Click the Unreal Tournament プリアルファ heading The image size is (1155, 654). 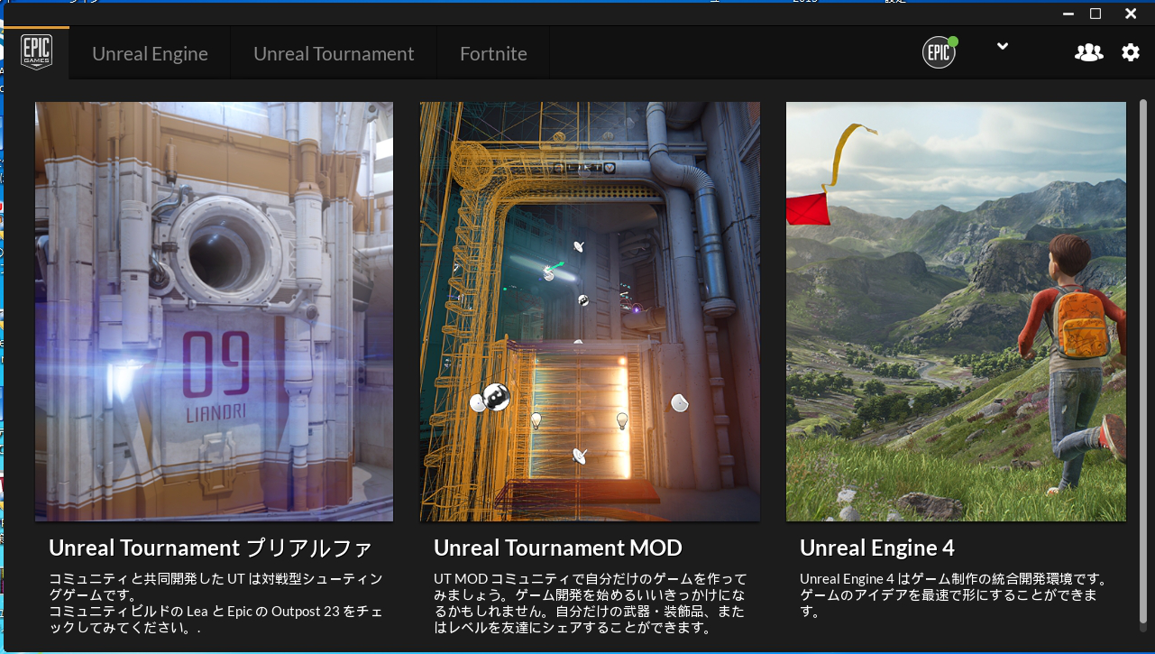pyautogui.click(x=210, y=548)
